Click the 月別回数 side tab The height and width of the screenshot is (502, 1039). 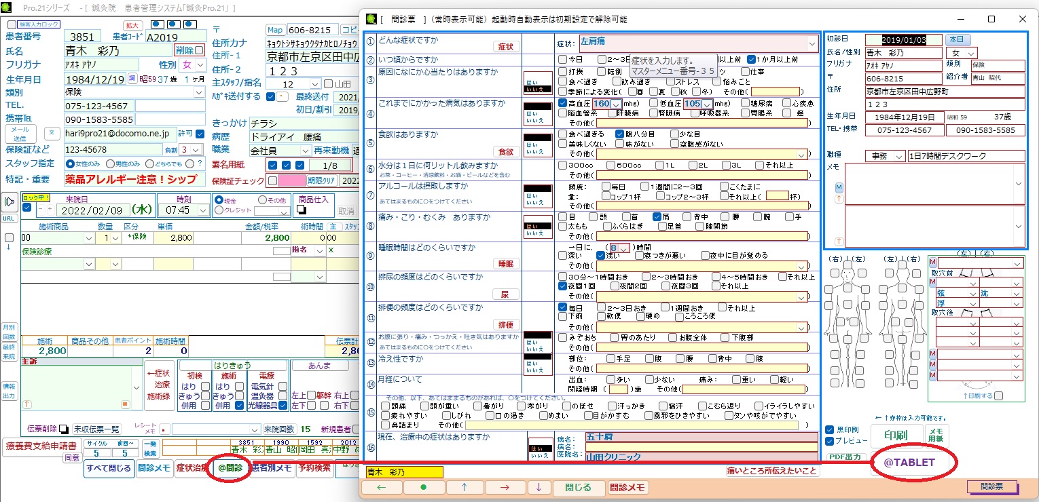[x=8, y=332]
